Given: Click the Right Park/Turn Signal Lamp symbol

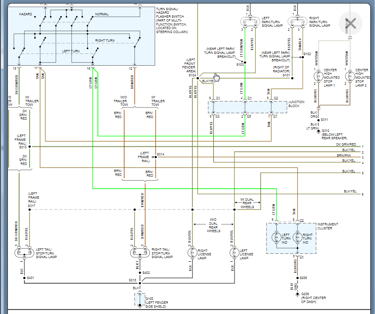Looking at the screenshot, I should click(297, 22).
